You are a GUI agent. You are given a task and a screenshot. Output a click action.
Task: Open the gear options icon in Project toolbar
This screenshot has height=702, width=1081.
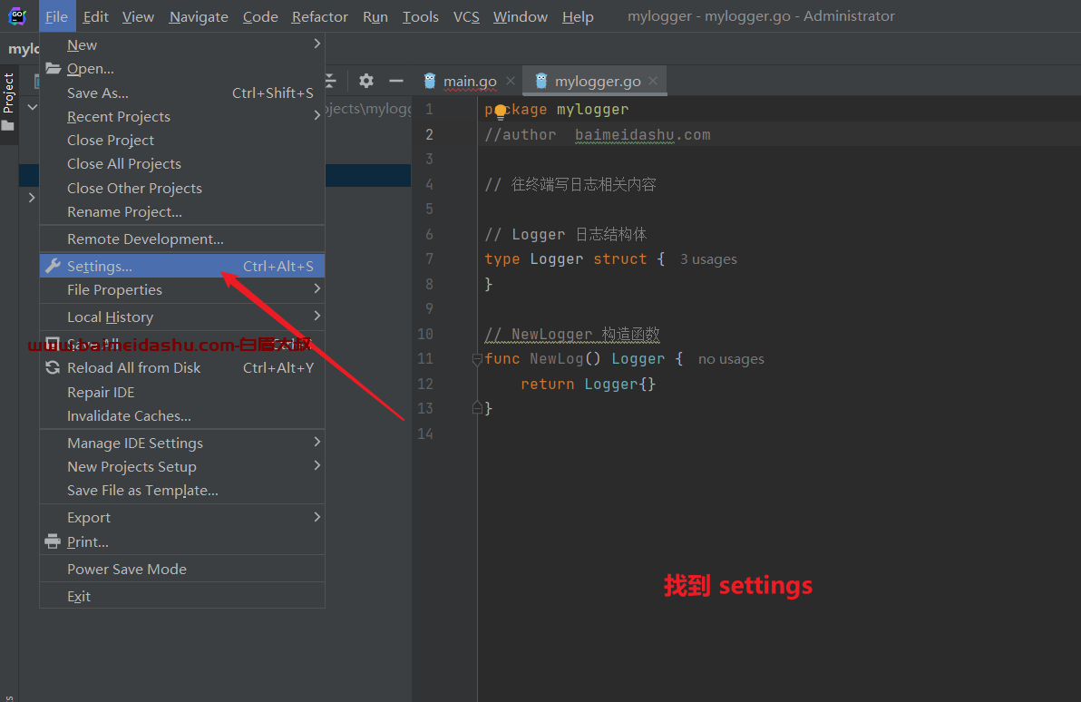[x=366, y=81]
